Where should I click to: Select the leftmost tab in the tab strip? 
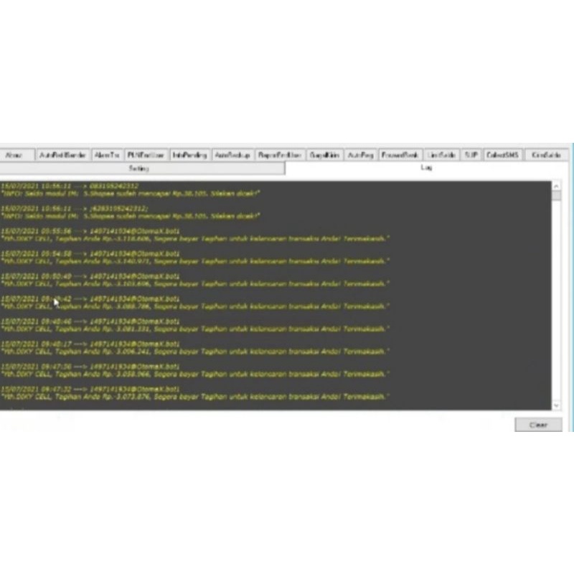[18, 153]
